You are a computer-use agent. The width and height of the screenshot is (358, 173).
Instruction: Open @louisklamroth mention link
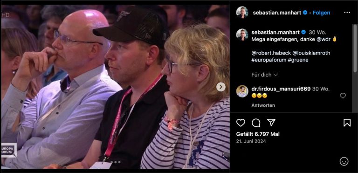coord(311,53)
